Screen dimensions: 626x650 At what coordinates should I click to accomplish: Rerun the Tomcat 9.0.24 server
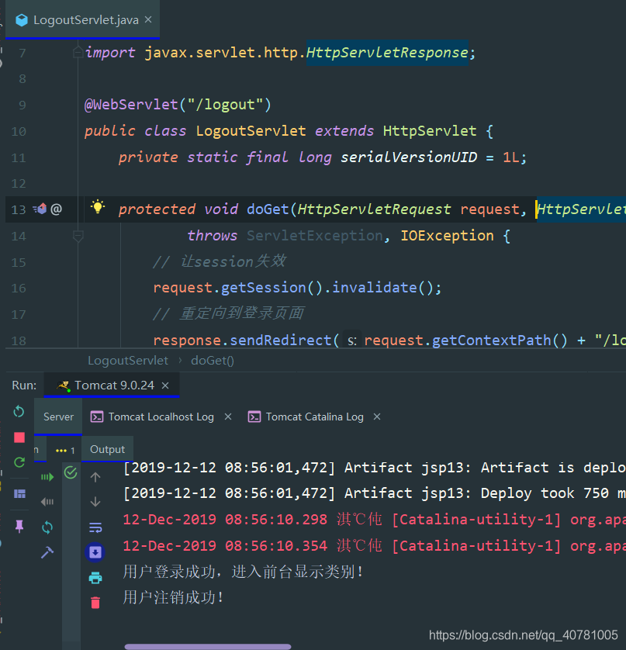18,412
